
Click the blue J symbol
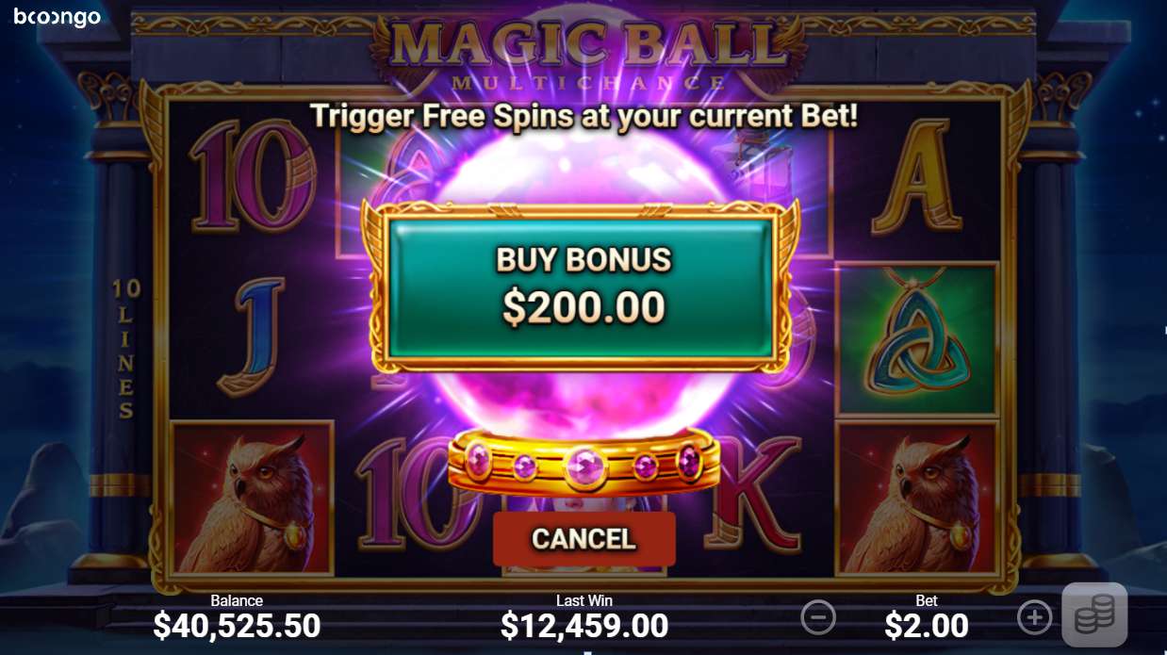(x=251, y=335)
